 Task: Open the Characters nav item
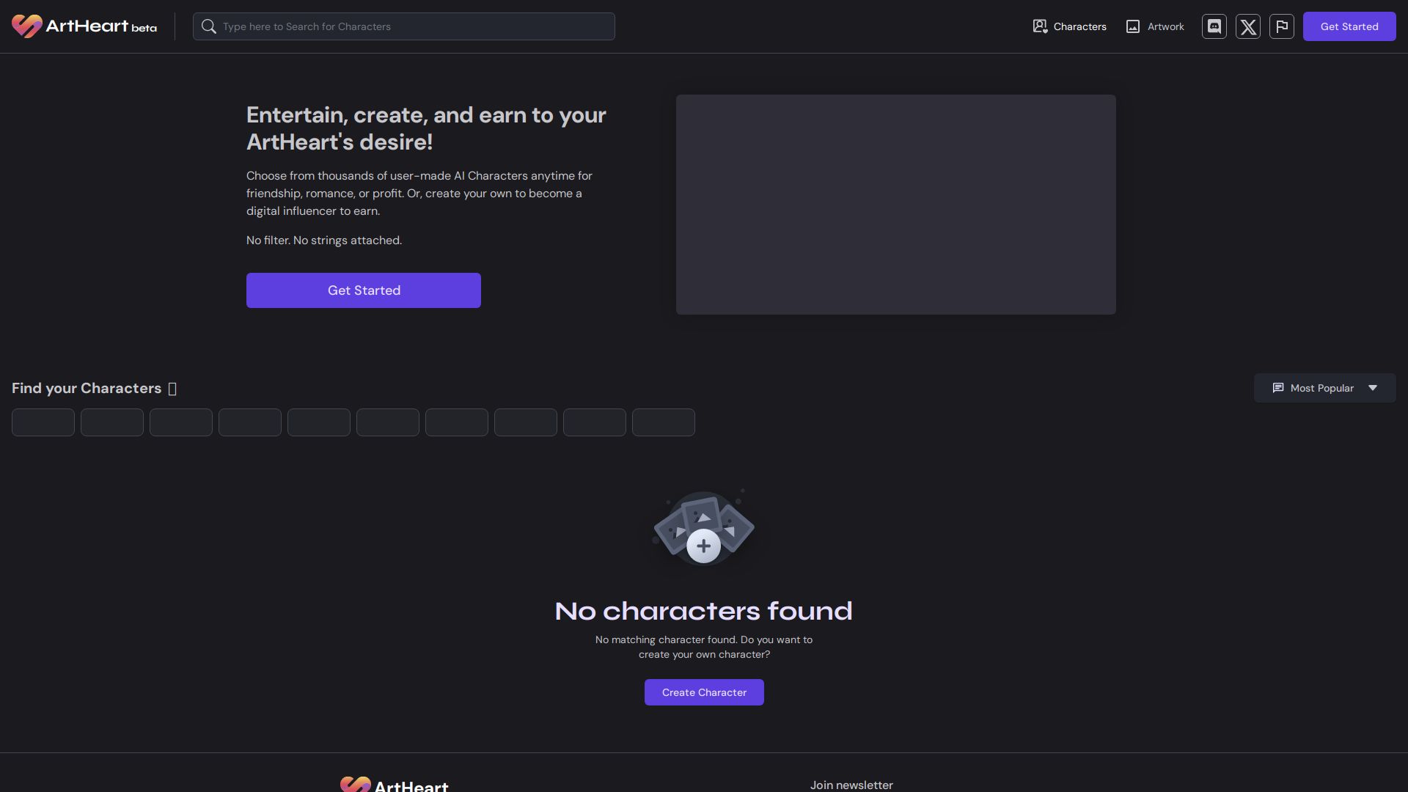1069,26
